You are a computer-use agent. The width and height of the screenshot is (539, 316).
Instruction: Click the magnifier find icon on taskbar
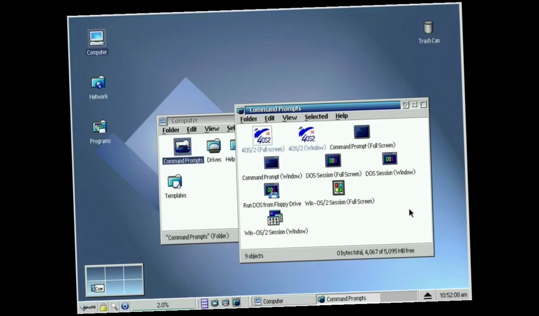[x=115, y=307]
